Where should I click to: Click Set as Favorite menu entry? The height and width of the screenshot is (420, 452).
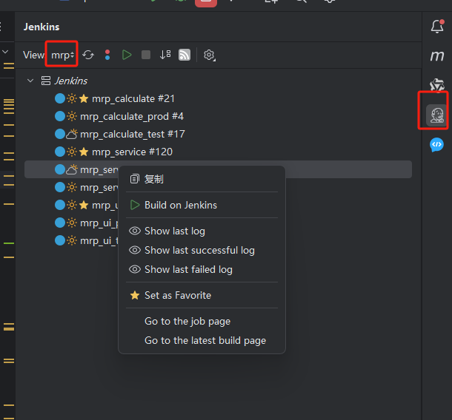point(177,295)
